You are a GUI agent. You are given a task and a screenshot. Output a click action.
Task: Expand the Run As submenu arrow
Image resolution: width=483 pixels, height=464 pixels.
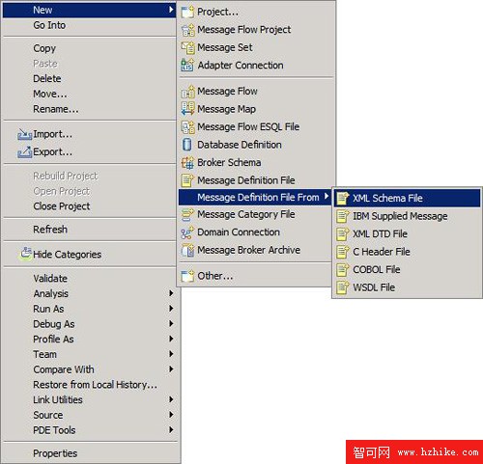coord(171,309)
